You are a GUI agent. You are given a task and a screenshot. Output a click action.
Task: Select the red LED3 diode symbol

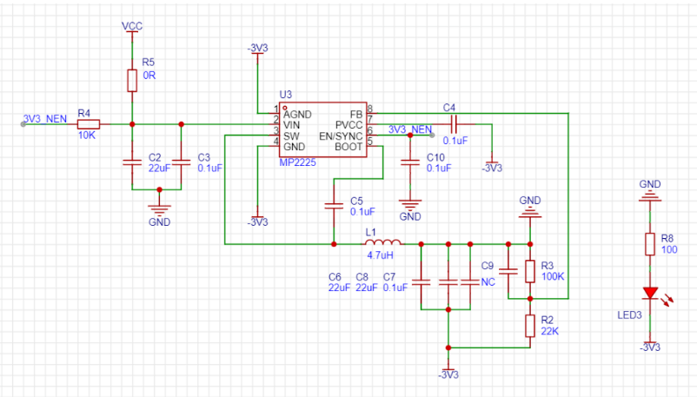(649, 296)
